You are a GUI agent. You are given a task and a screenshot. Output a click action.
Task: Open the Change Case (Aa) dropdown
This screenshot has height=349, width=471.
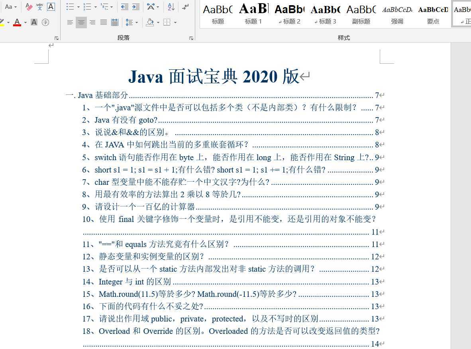point(11,7)
